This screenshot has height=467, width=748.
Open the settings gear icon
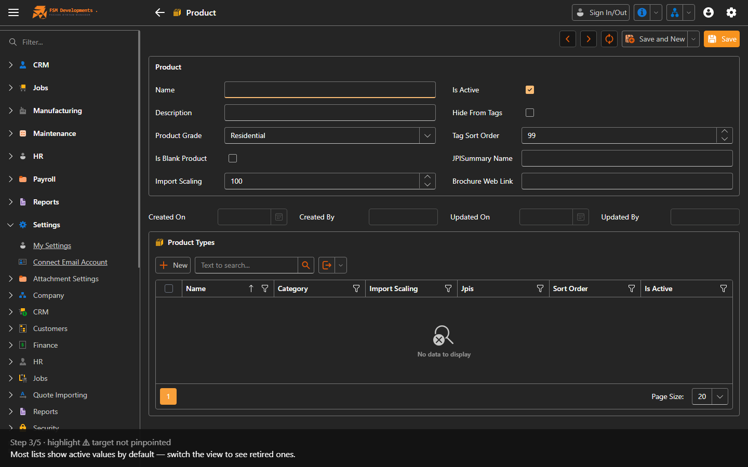731,12
